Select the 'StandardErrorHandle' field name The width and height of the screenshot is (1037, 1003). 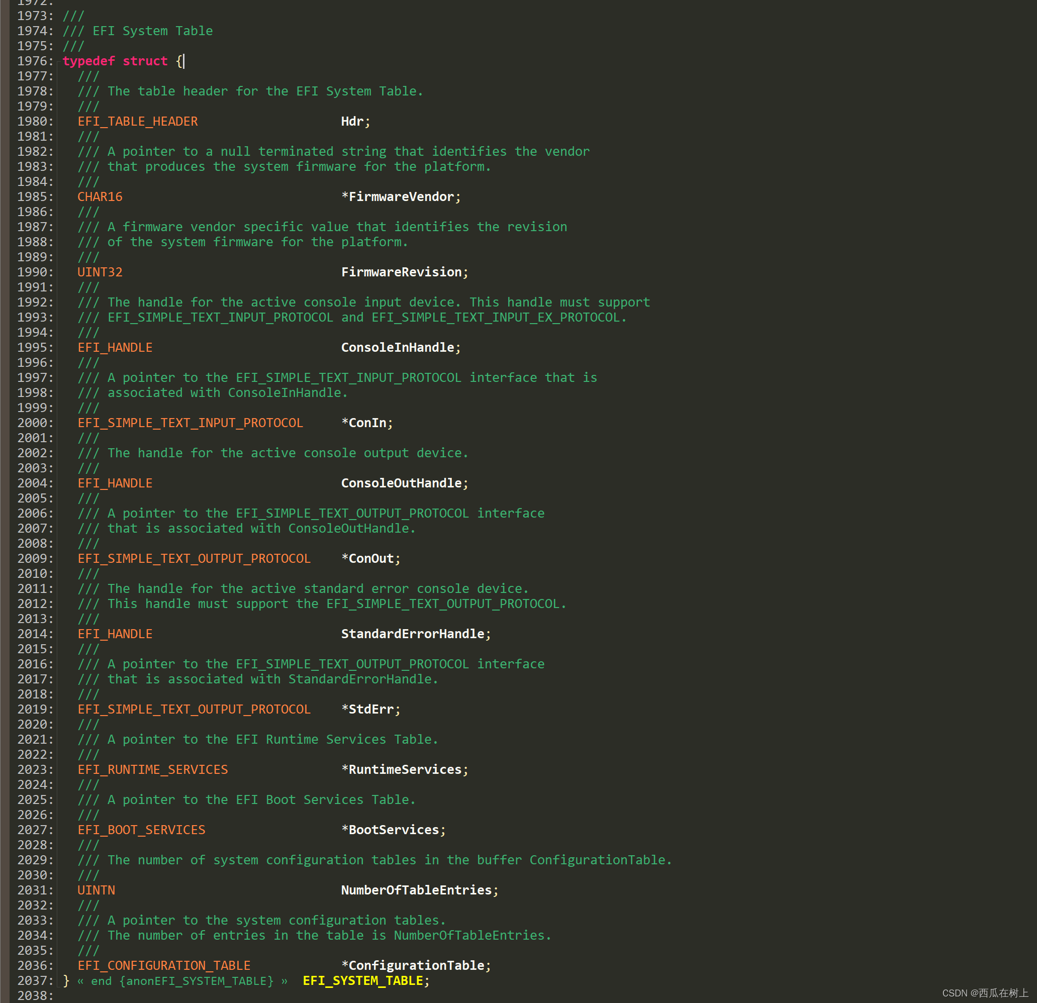pyautogui.click(x=413, y=634)
